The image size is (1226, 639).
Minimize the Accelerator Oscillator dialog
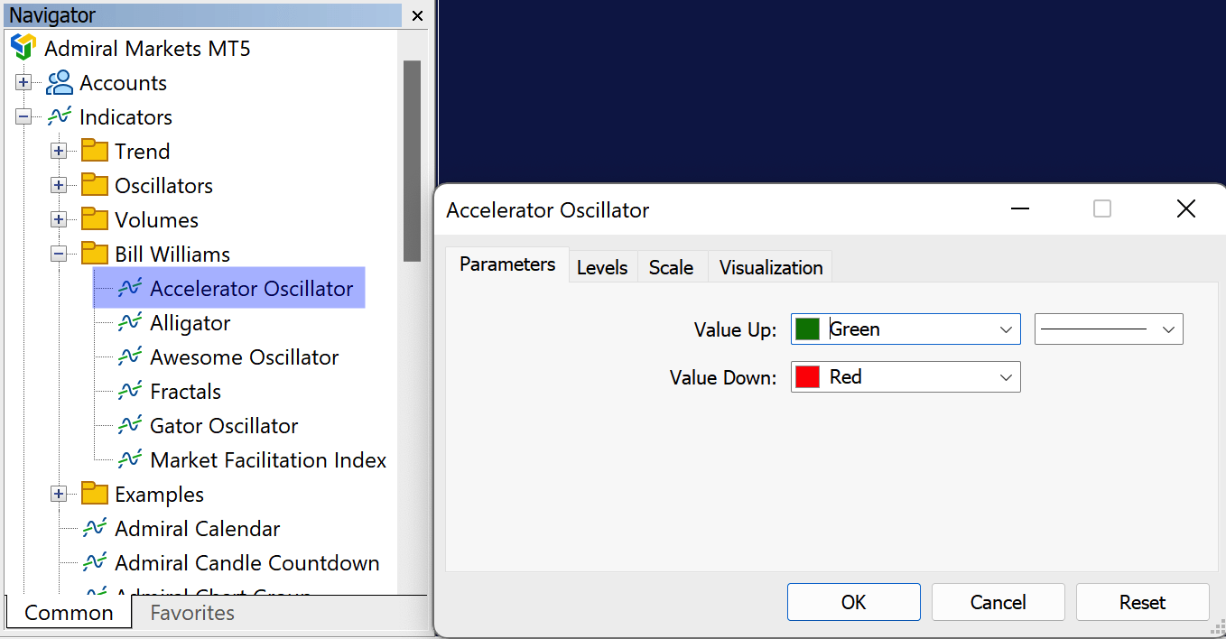(1020, 209)
